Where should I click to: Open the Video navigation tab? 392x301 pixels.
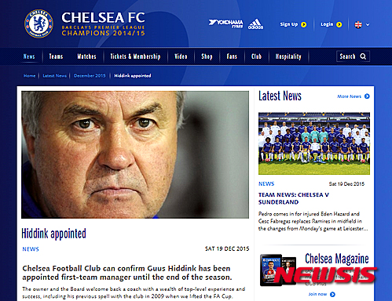[x=181, y=56]
